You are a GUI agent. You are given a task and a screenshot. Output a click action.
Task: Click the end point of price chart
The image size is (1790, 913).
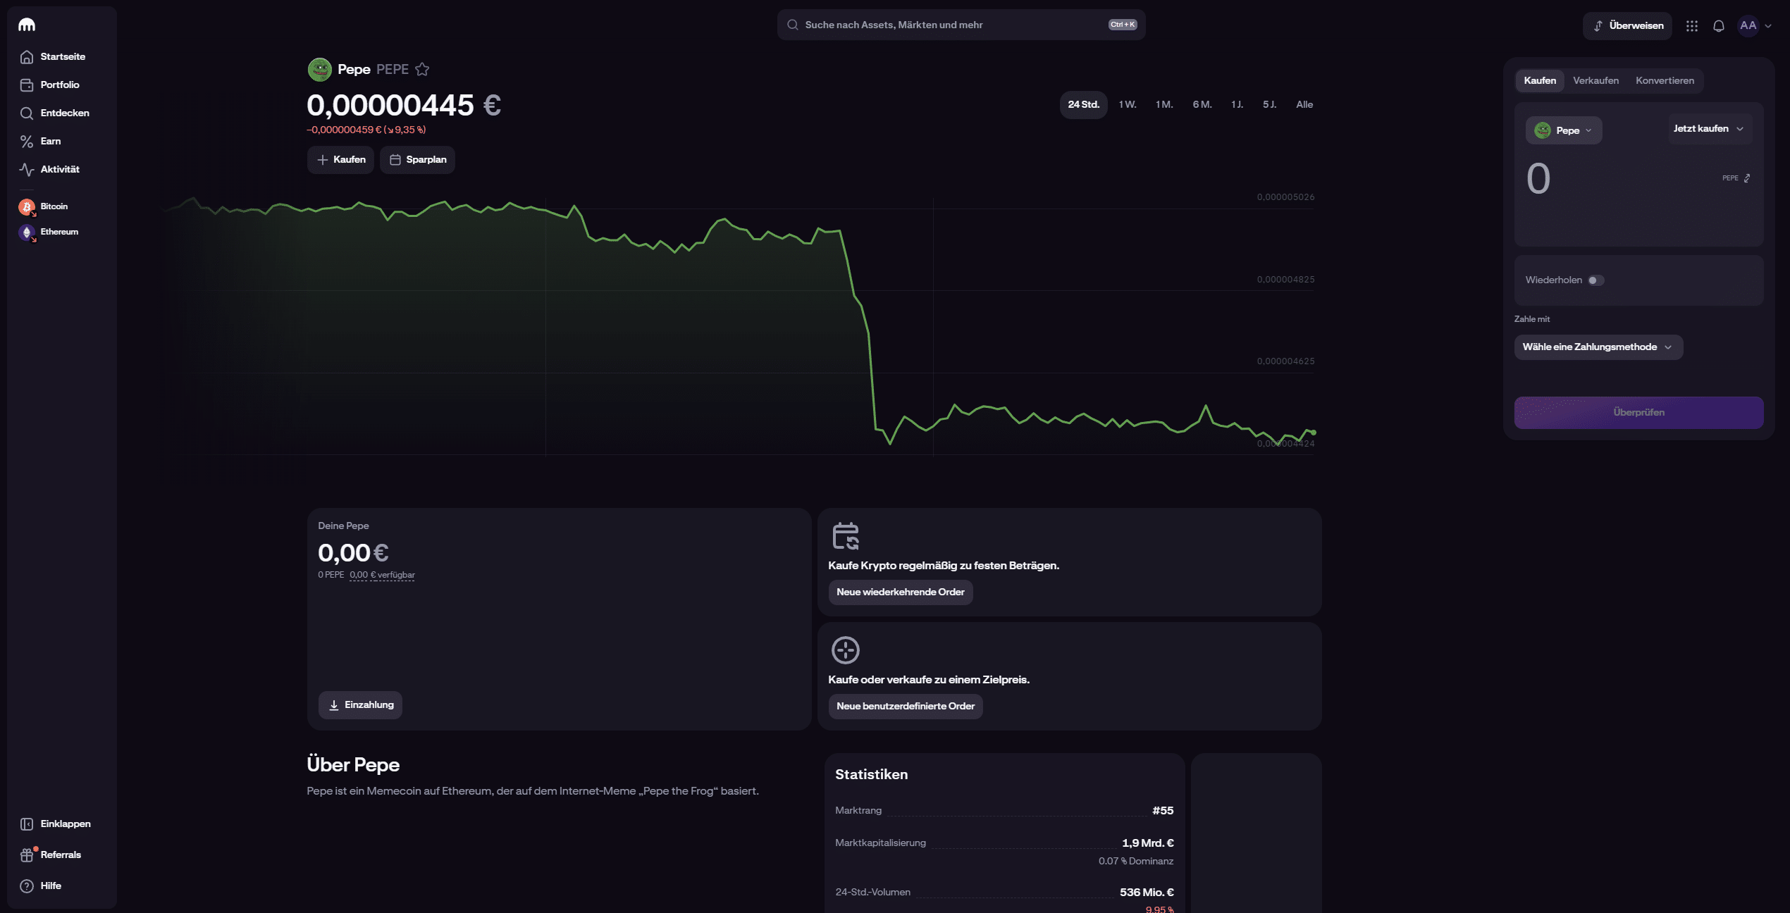pos(1314,433)
